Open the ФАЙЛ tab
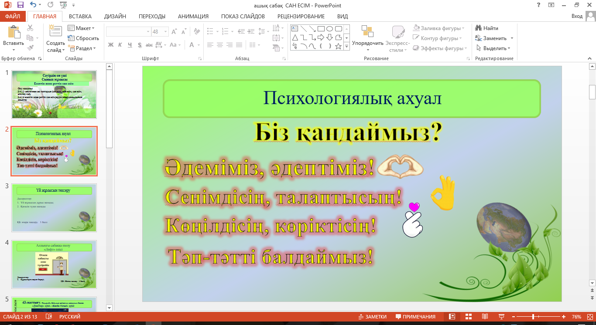This screenshot has width=596, height=325. [13, 16]
